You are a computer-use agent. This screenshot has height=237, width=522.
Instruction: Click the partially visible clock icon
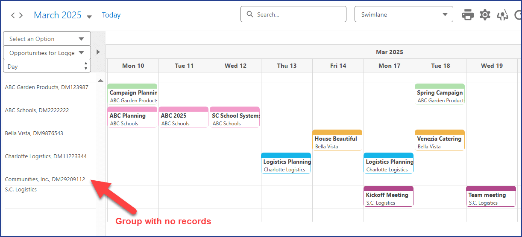tap(518, 15)
